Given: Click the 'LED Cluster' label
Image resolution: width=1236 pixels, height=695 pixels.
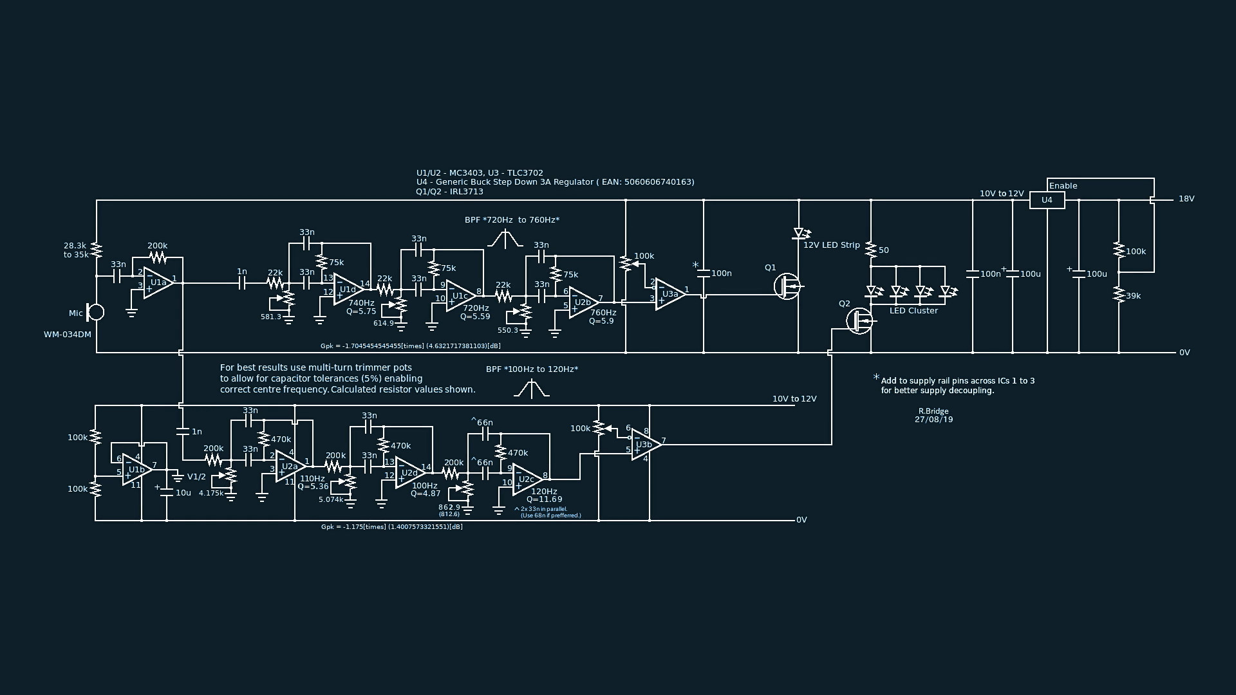Looking at the screenshot, I should point(913,311).
